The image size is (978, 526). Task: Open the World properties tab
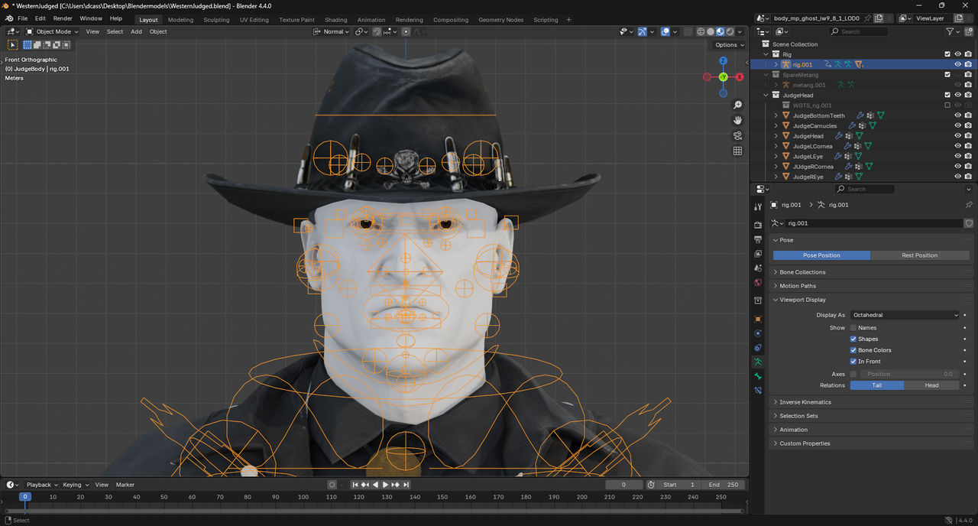758,282
